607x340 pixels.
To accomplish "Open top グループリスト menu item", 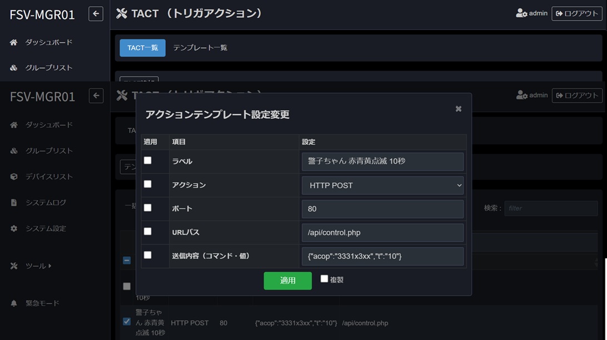I will (x=49, y=68).
